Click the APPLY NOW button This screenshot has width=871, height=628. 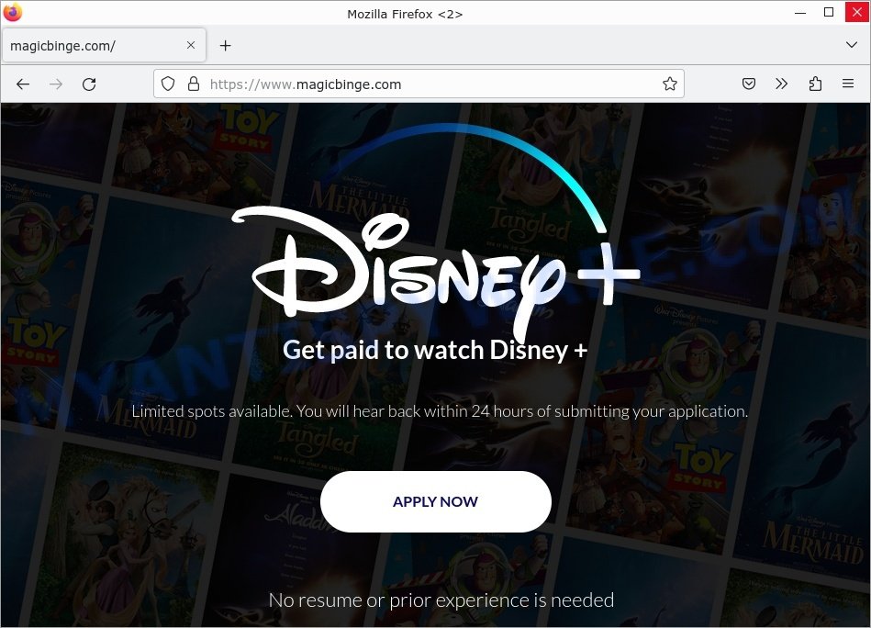click(435, 501)
